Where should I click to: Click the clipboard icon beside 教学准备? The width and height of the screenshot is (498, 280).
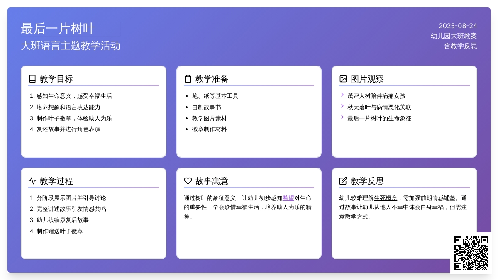[188, 79]
